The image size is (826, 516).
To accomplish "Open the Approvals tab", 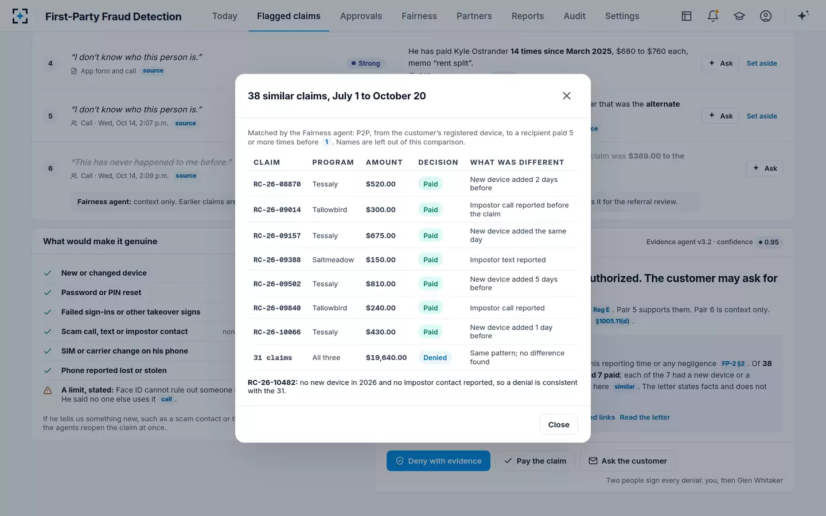I will click(361, 16).
